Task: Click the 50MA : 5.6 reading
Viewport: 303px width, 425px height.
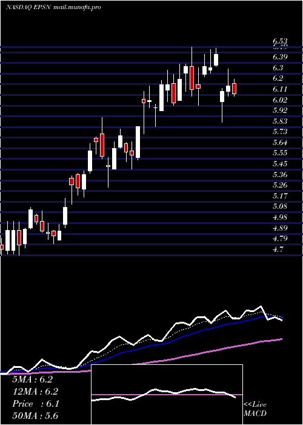Action: [35, 416]
